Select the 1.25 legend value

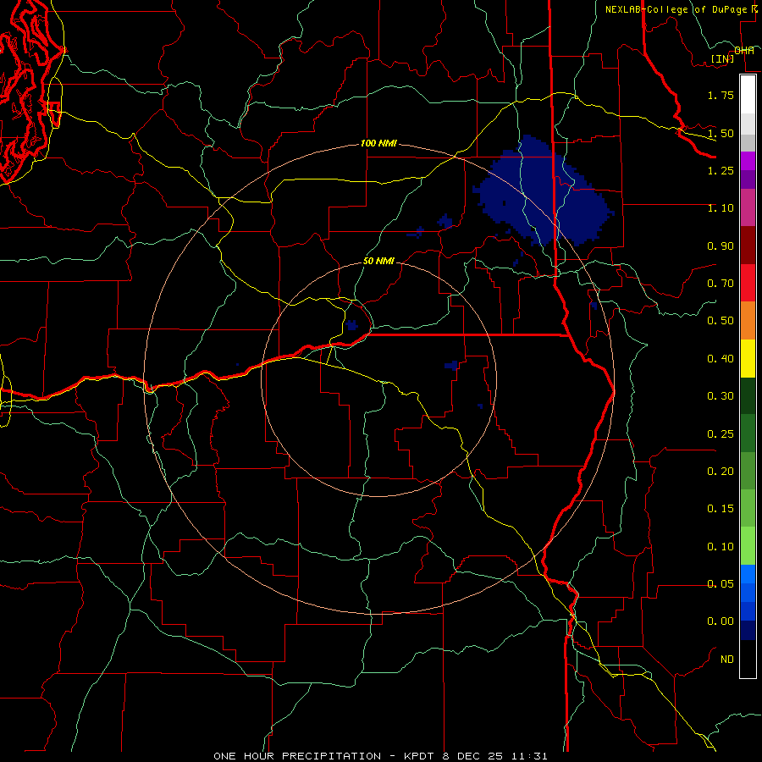[x=721, y=170]
